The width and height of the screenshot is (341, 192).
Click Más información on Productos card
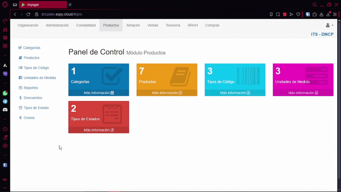[167, 93]
